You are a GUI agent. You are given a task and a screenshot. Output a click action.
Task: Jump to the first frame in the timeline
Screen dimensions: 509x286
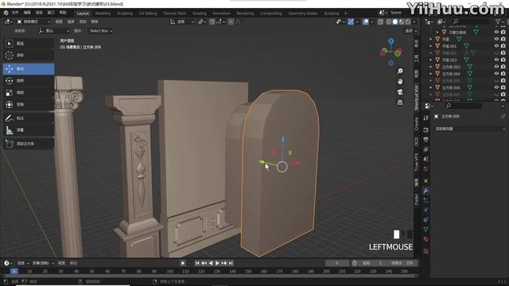click(x=197, y=263)
